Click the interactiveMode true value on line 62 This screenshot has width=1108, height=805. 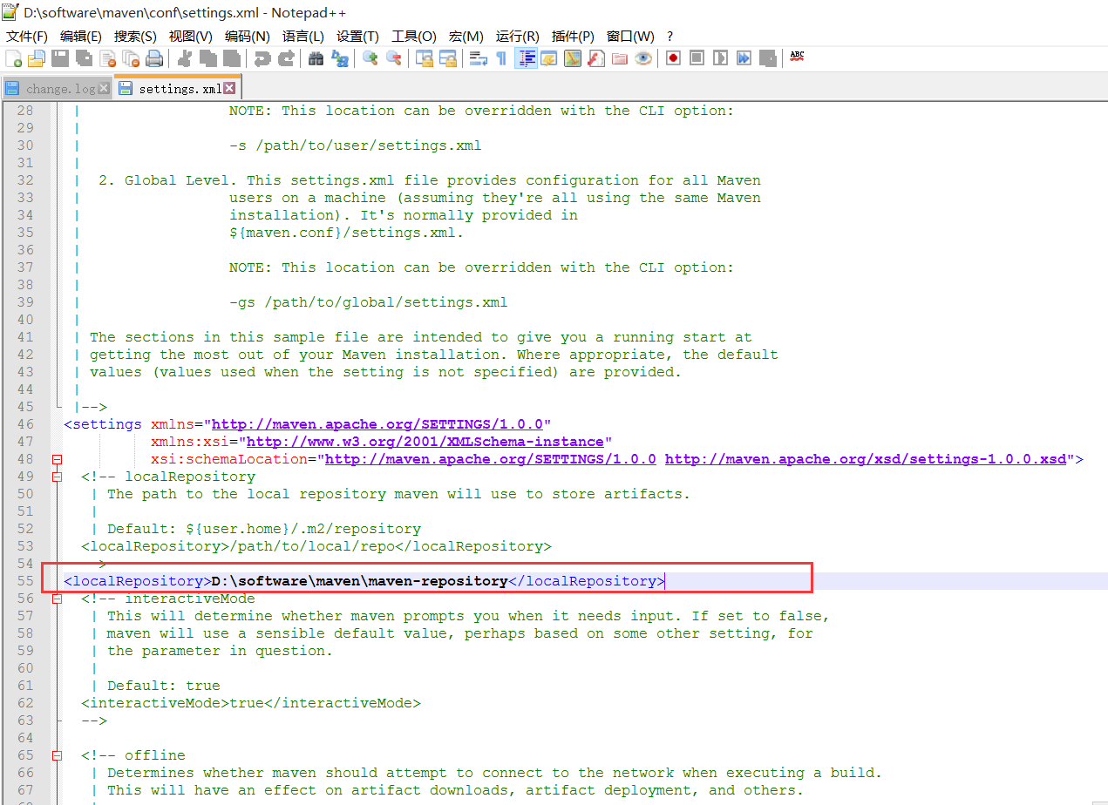coord(247,703)
